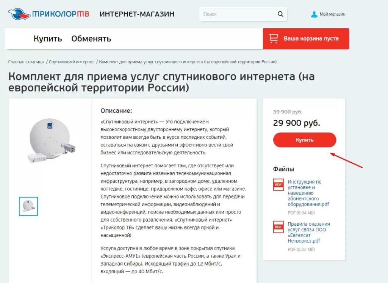This screenshot has height=283, width=388.
Task: Click the search magnifier icon
Action: (x=280, y=14)
